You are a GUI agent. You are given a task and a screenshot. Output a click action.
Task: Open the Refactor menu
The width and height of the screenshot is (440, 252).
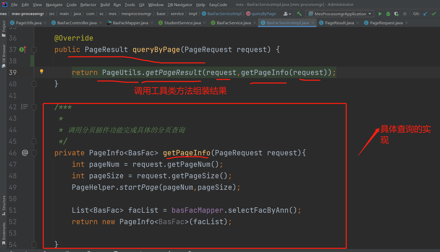tap(88, 5)
